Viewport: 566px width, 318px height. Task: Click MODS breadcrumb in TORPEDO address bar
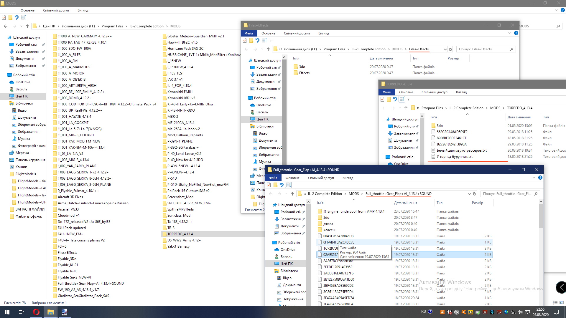pyautogui.click(x=495, y=108)
